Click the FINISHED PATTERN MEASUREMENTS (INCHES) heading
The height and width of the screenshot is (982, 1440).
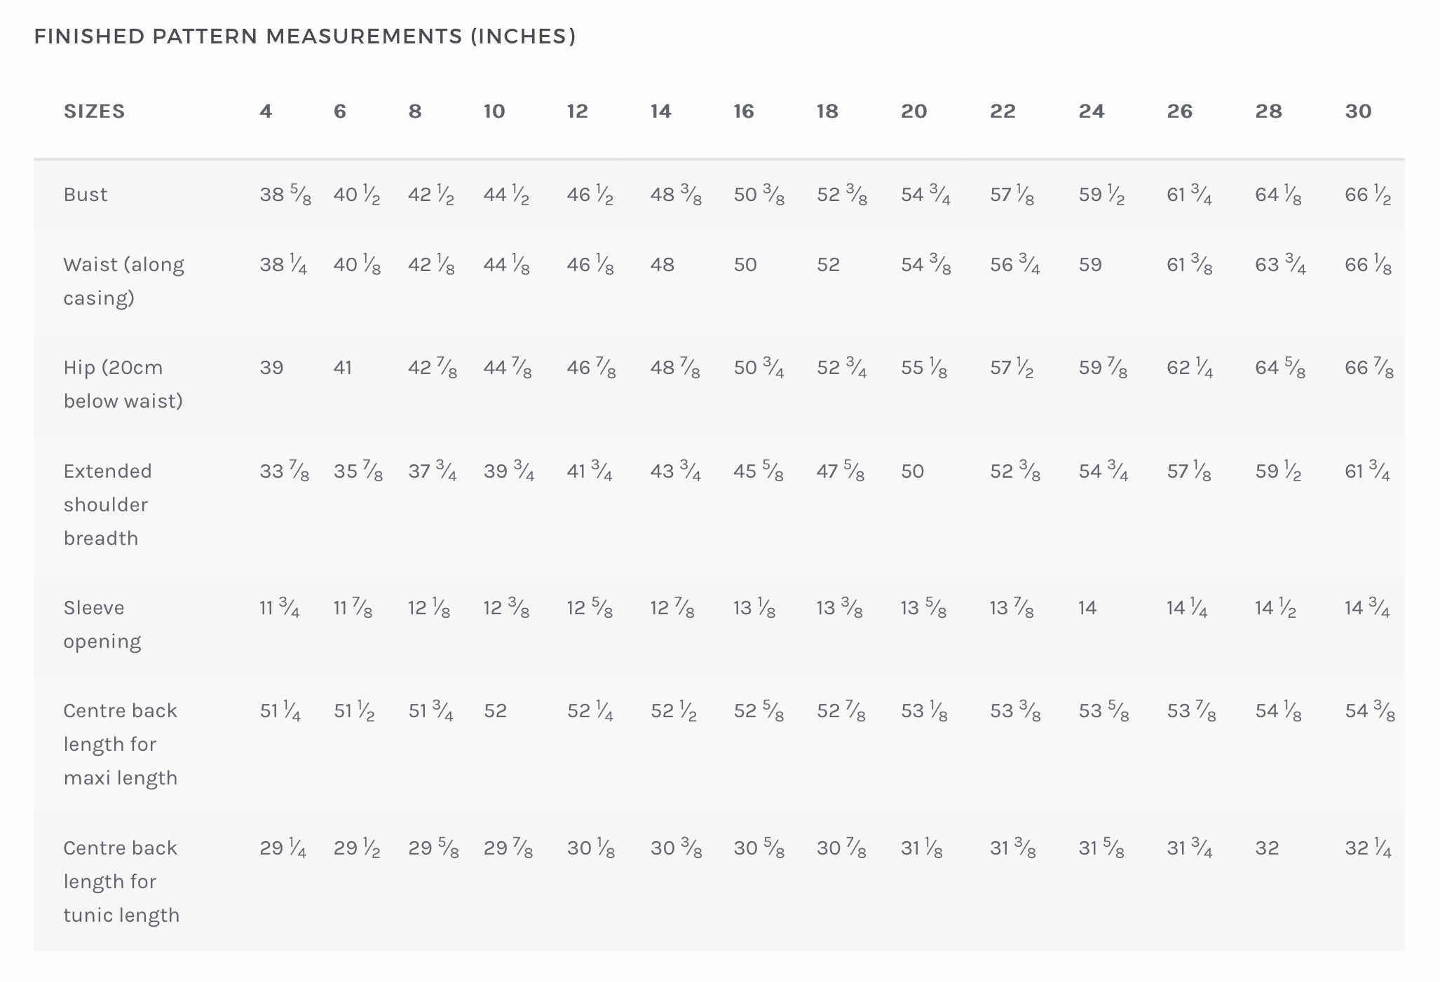[304, 36]
